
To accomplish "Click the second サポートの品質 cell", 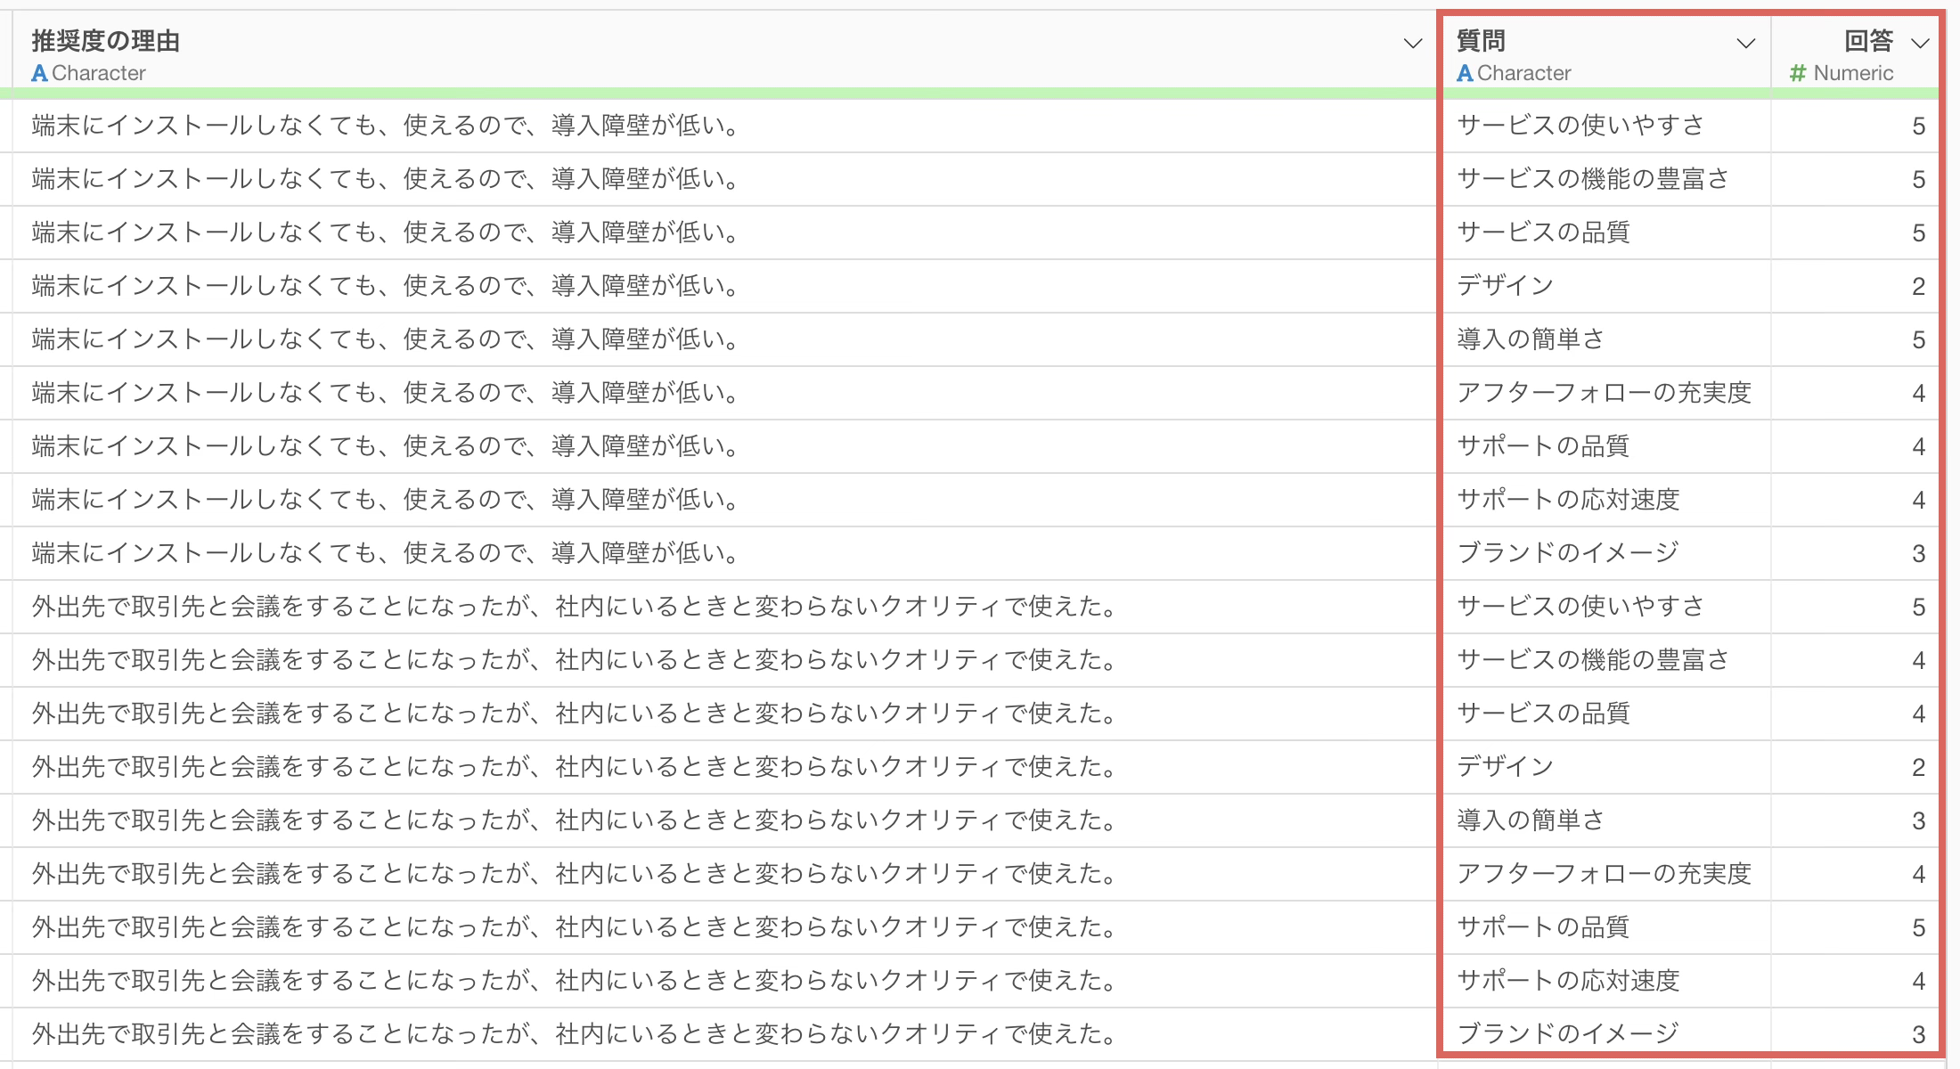I will pos(1543,927).
